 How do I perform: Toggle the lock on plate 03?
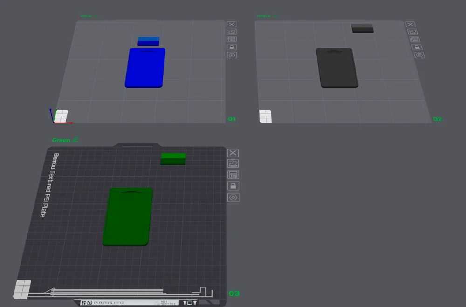(233, 186)
